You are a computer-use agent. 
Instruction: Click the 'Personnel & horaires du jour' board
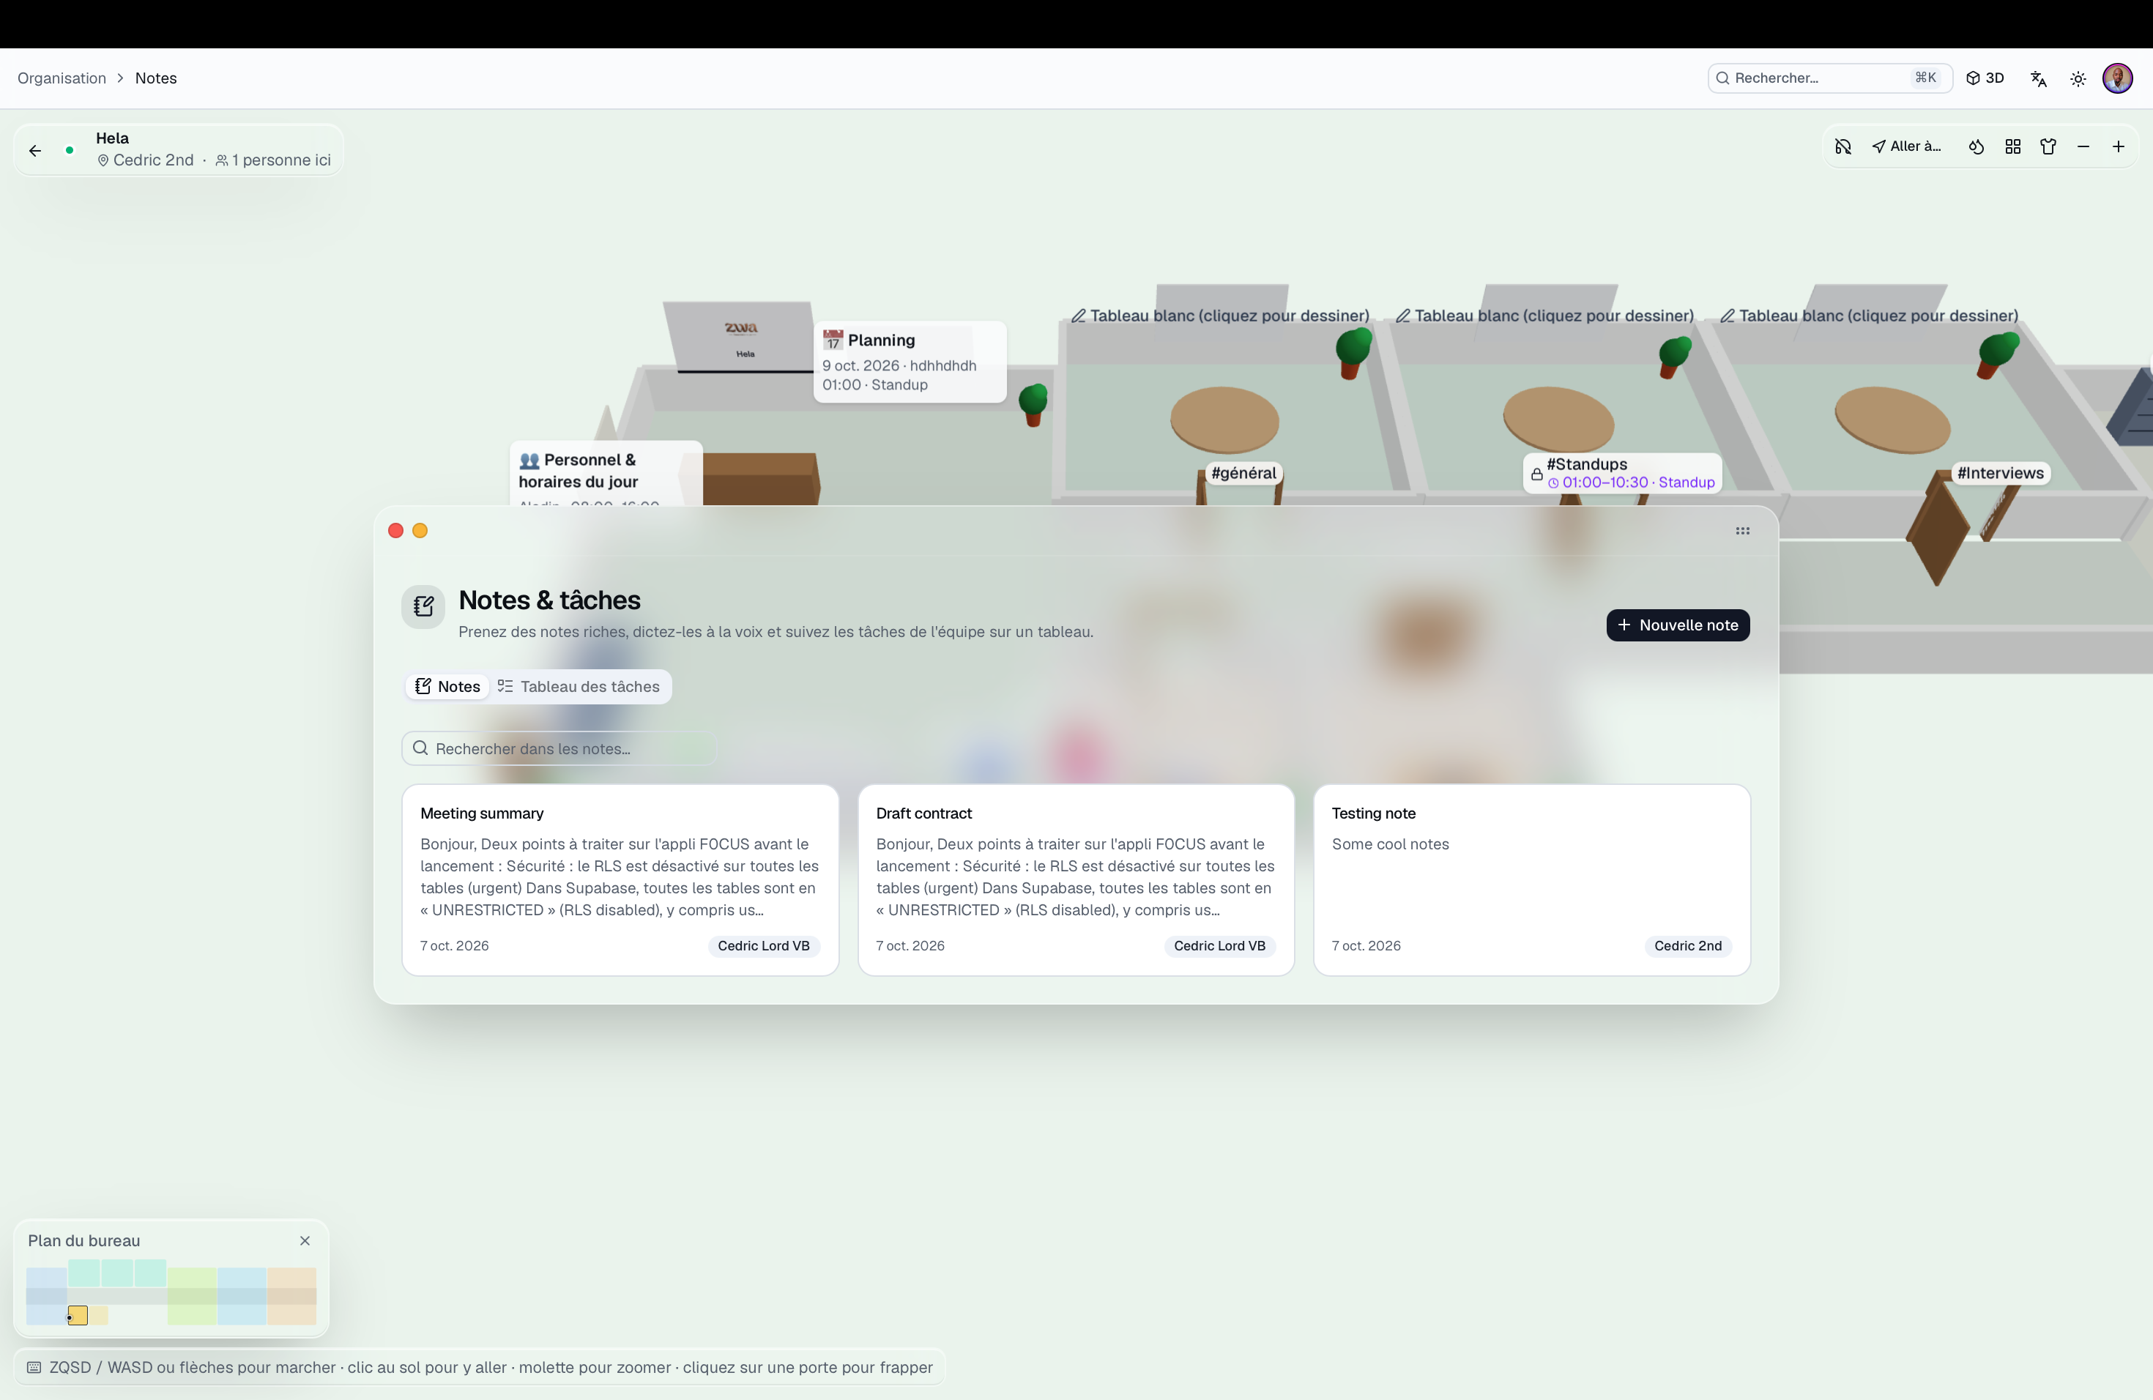(606, 473)
